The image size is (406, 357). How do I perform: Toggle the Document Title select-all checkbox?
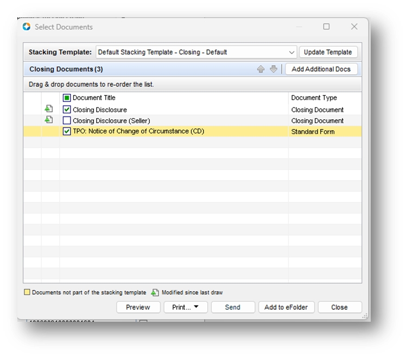pos(67,98)
